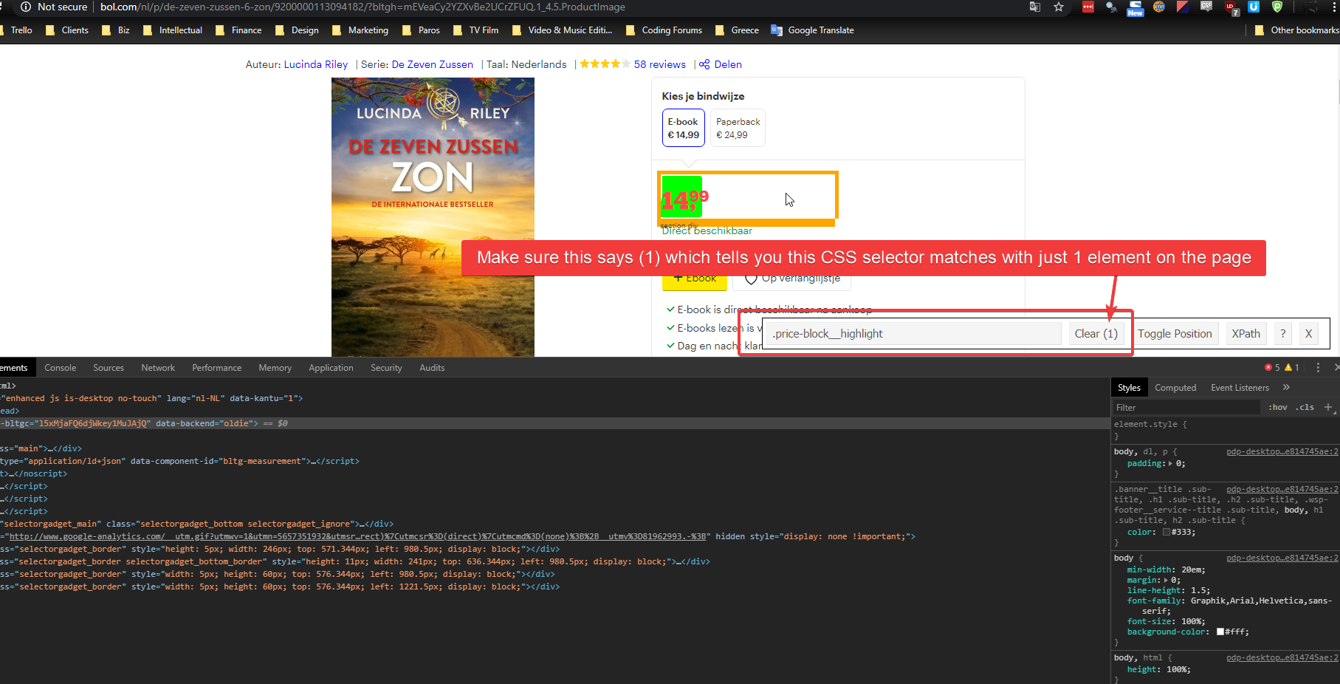This screenshot has height=684, width=1340.
Task: Click the browser address bar URL
Action: [363, 7]
